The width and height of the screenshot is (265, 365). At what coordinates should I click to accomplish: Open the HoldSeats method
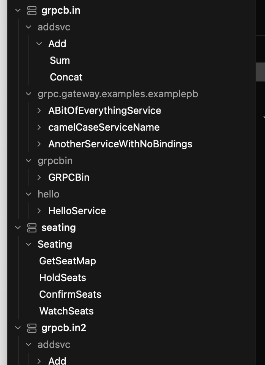[x=63, y=278]
